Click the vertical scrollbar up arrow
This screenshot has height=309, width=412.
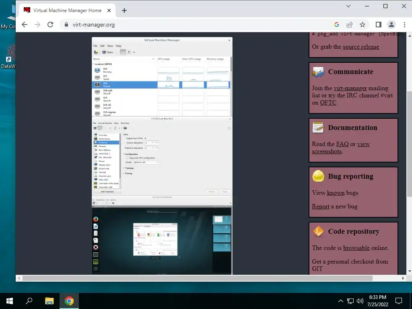[x=409, y=35]
